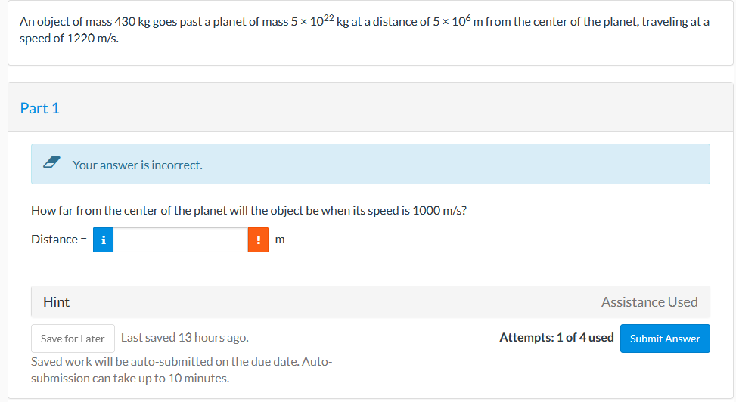Click the unit label m after input
The image size is (736, 402).
(x=280, y=240)
